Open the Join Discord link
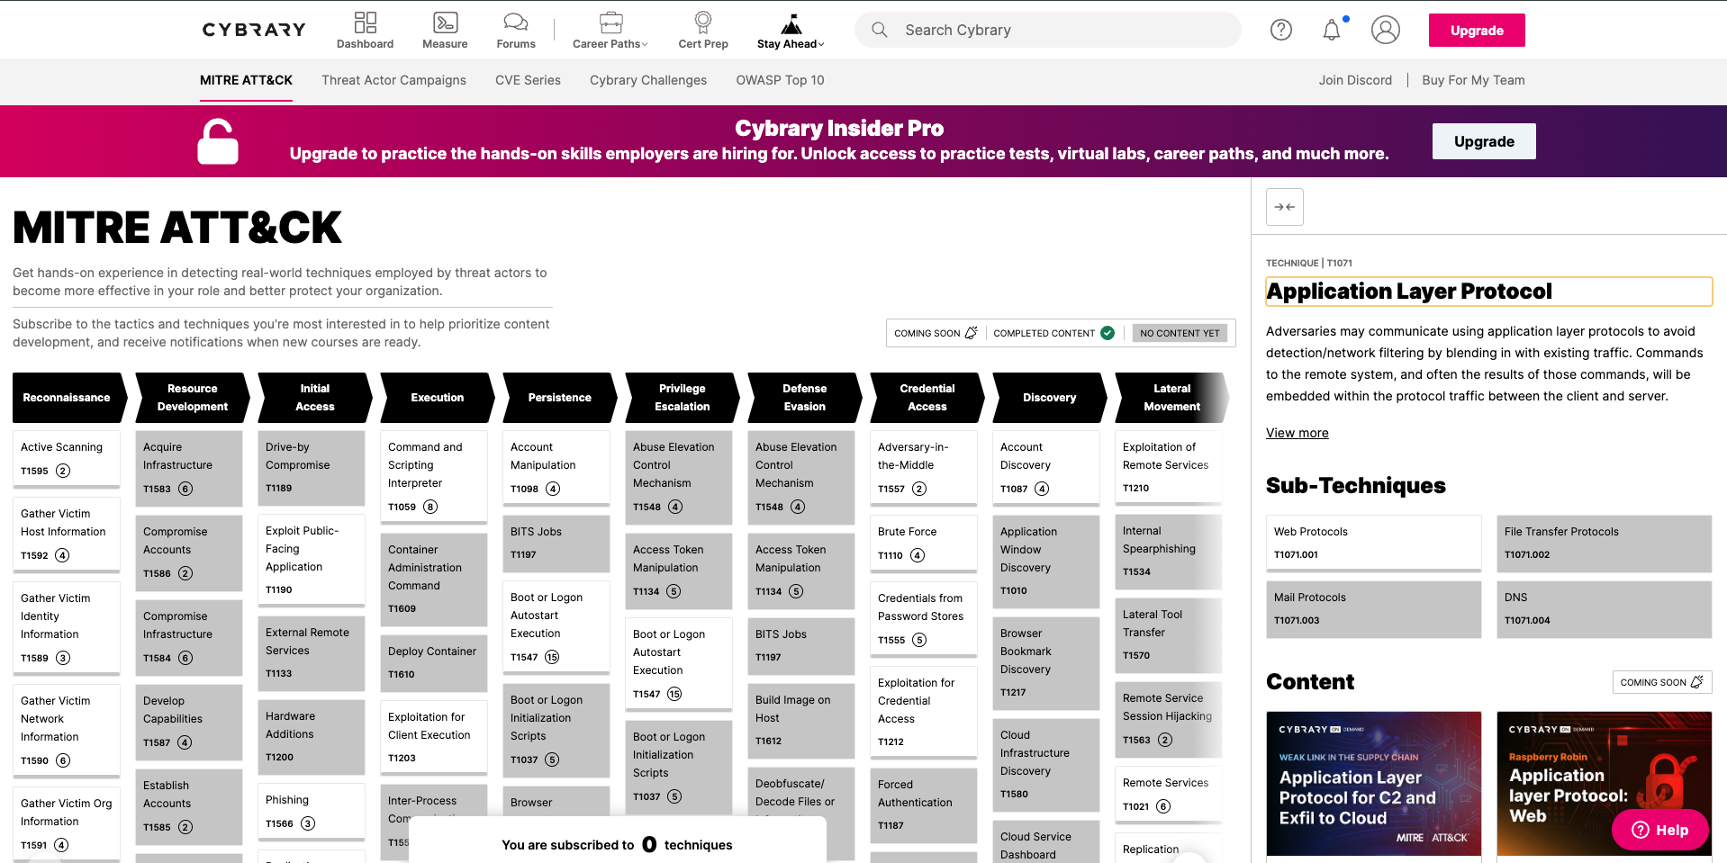Screen dimensions: 1727x863 pyautogui.click(x=1355, y=80)
